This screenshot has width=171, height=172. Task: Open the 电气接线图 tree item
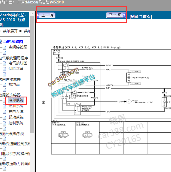(x=18, y=63)
